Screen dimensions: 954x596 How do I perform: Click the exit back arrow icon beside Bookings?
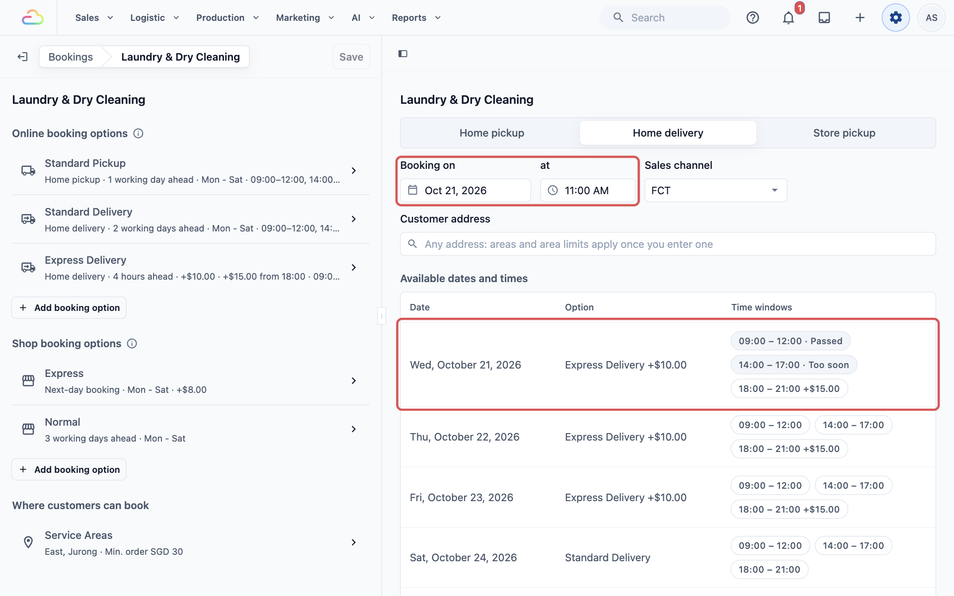point(22,57)
